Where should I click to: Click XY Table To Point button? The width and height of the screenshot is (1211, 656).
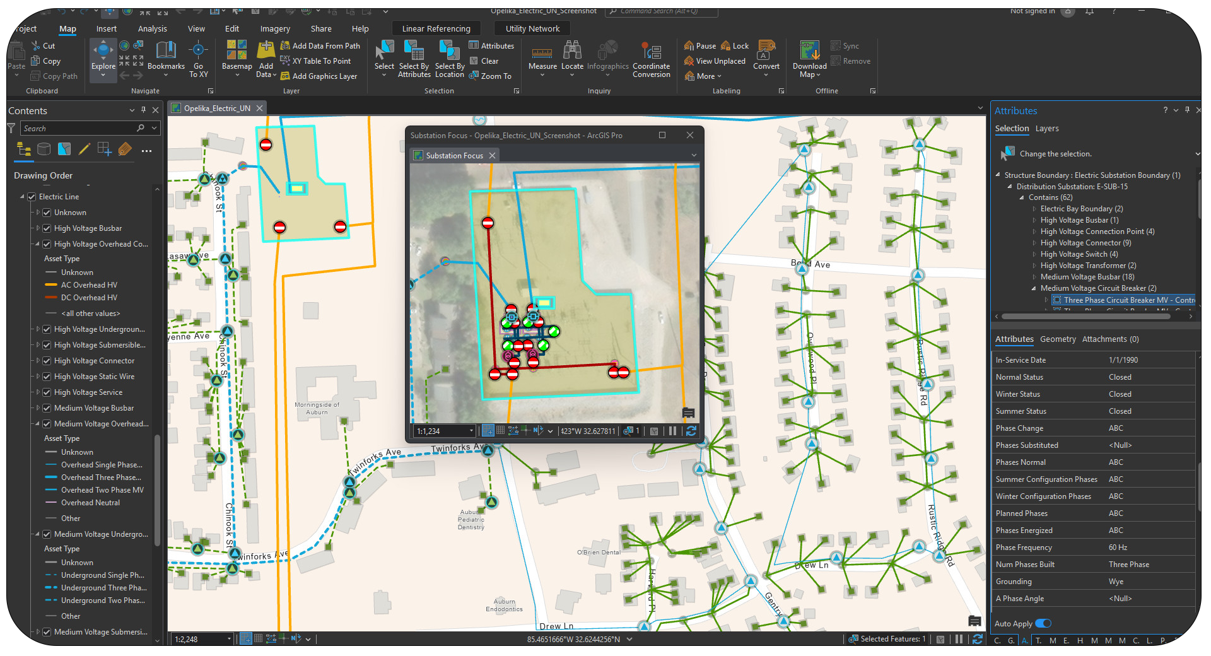click(x=315, y=61)
